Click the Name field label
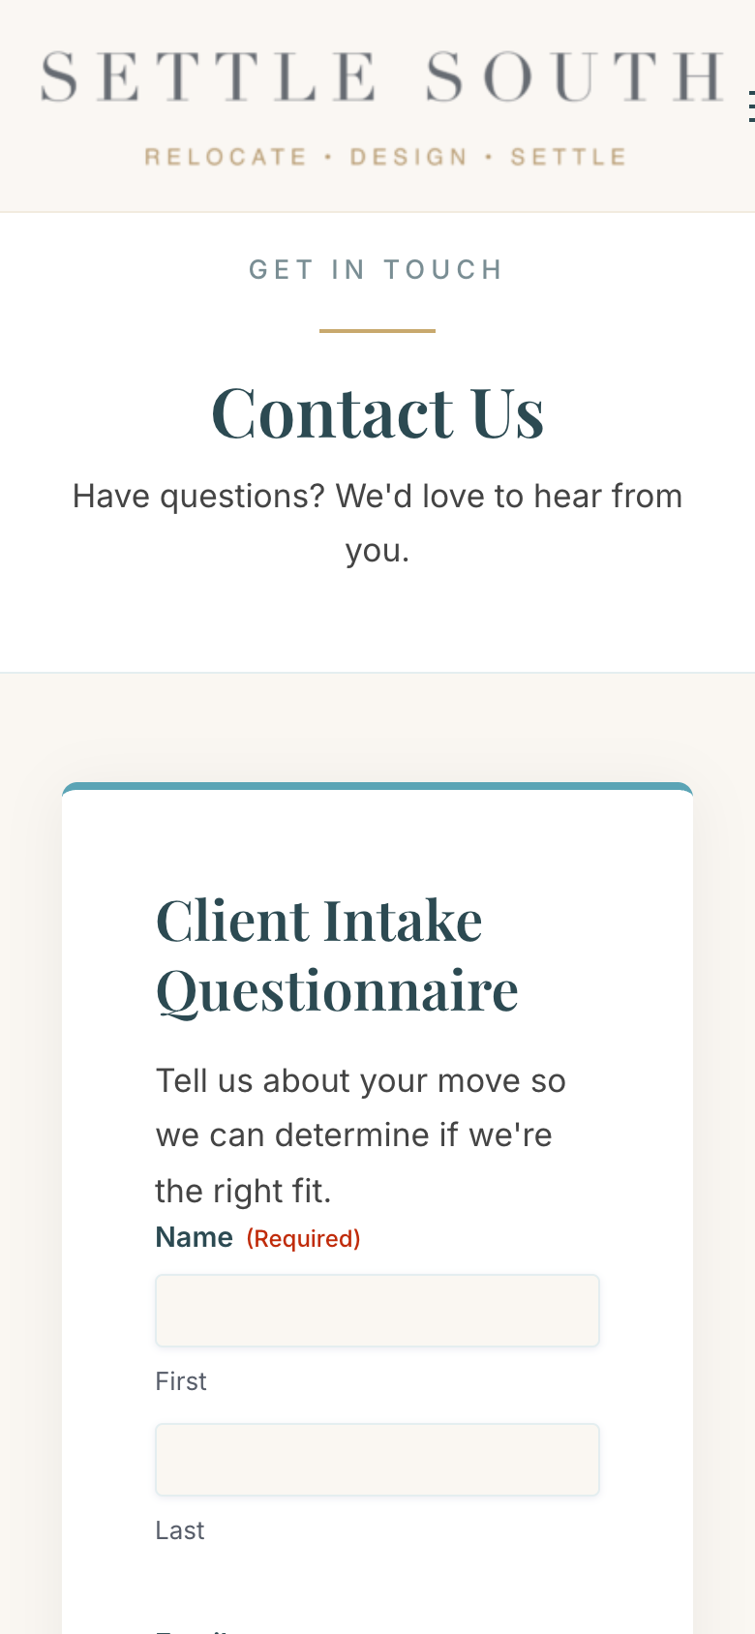The height and width of the screenshot is (1634, 755). coord(195,1238)
